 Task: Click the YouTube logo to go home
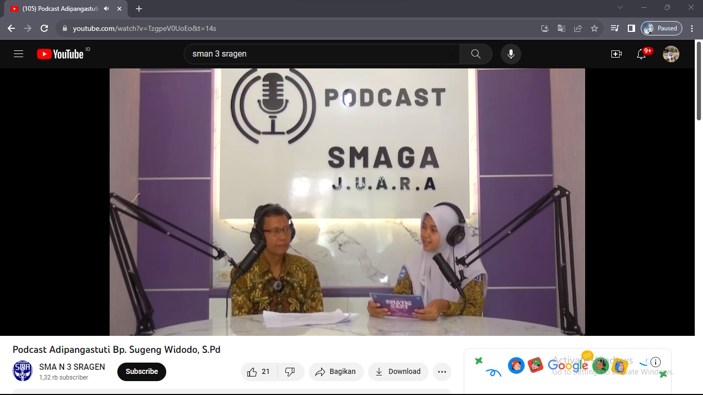pos(60,54)
